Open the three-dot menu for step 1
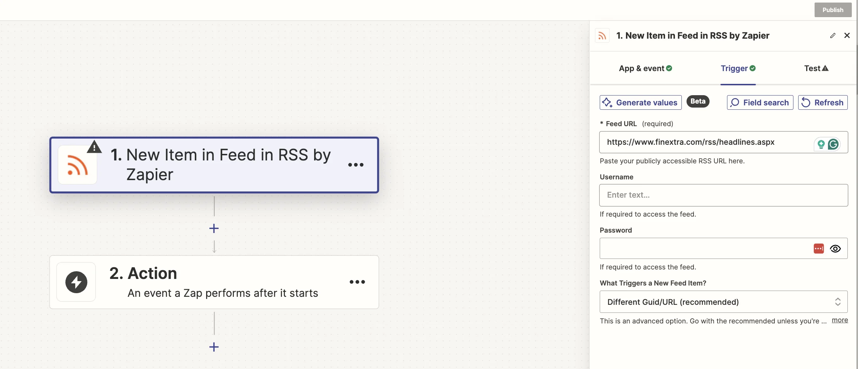The width and height of the screenshot is (858, 369). tap(356, 165)
